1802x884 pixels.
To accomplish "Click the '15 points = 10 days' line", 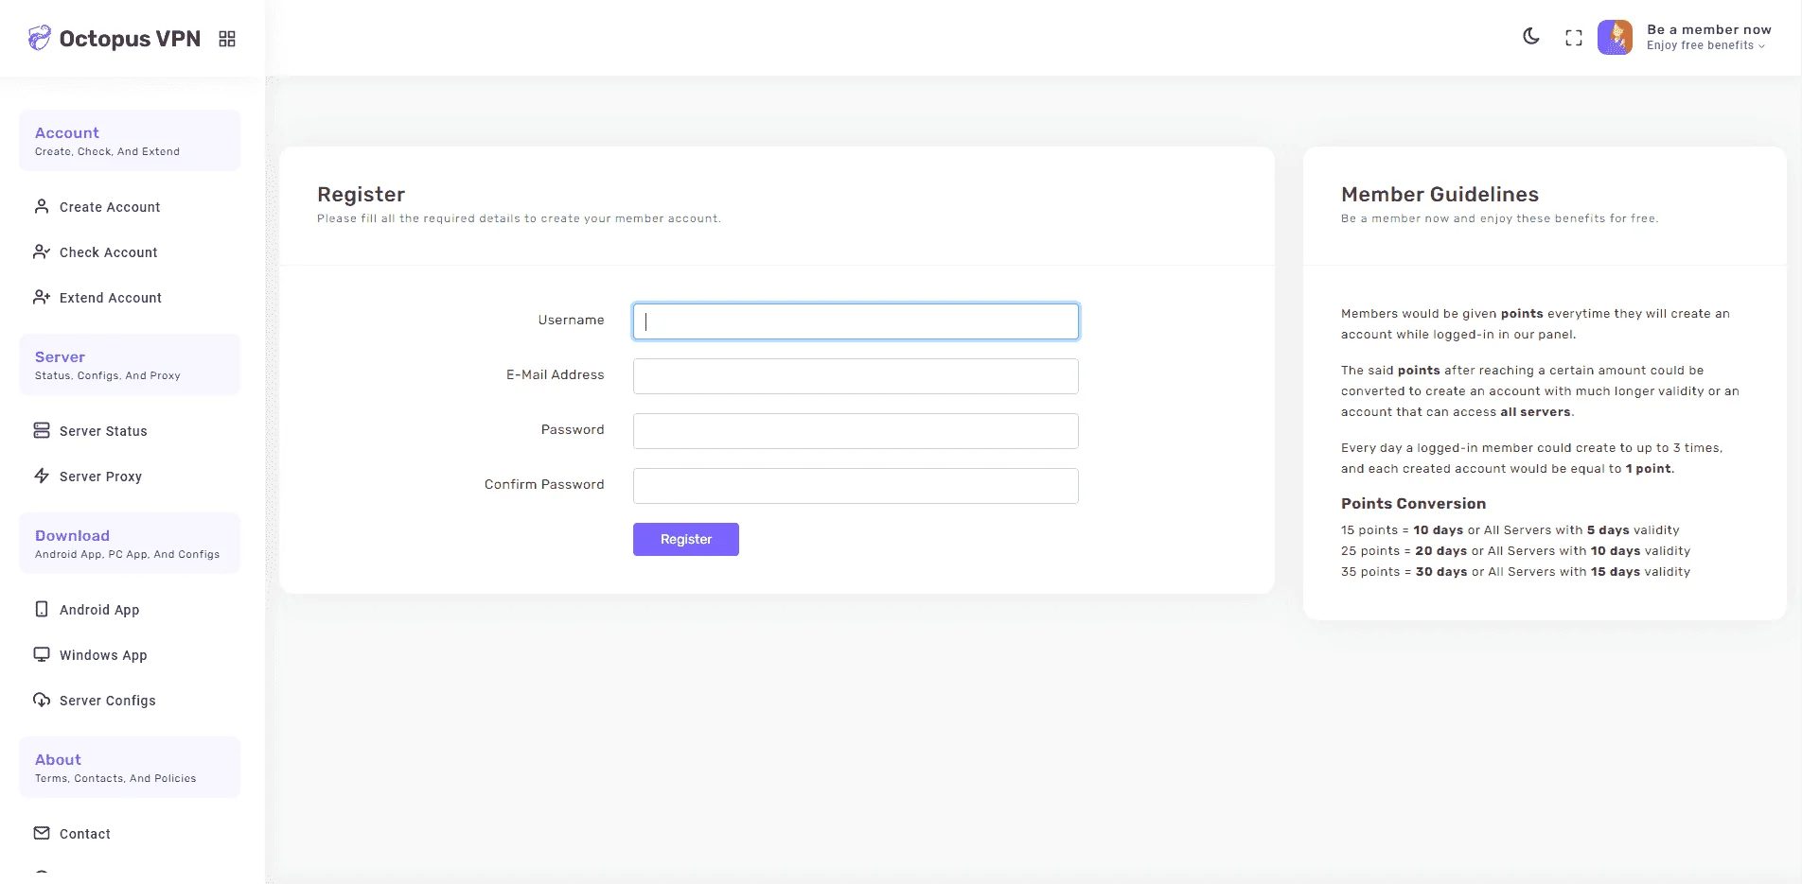I will click(x=1510, y=530).
